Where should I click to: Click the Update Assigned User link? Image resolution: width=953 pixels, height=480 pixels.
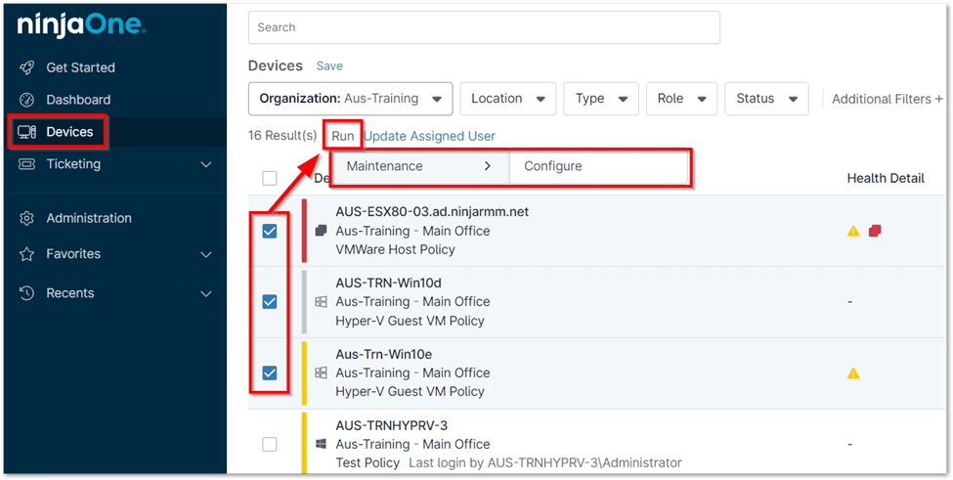point(429,136)
